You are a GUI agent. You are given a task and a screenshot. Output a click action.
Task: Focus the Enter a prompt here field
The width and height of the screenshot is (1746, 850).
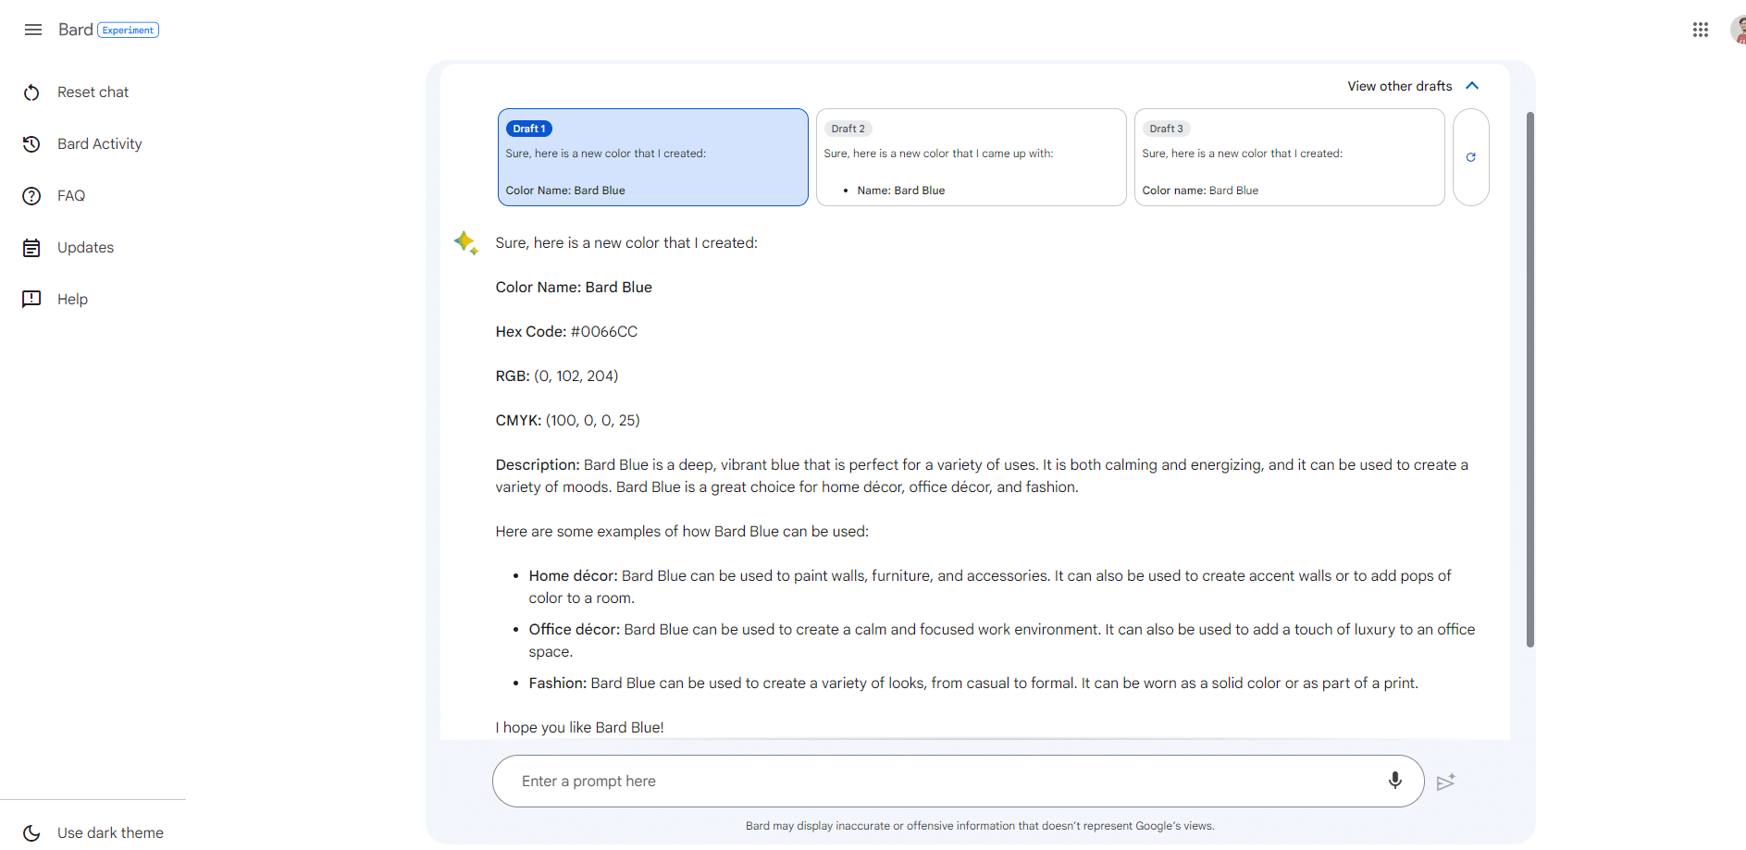coord(959,782)
